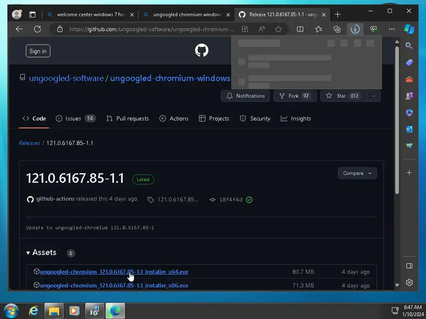Image resolution: width=426 pixels, height=319 pixels.
Task: Activate the Read aloud icon
Action: tap(262, 29)
